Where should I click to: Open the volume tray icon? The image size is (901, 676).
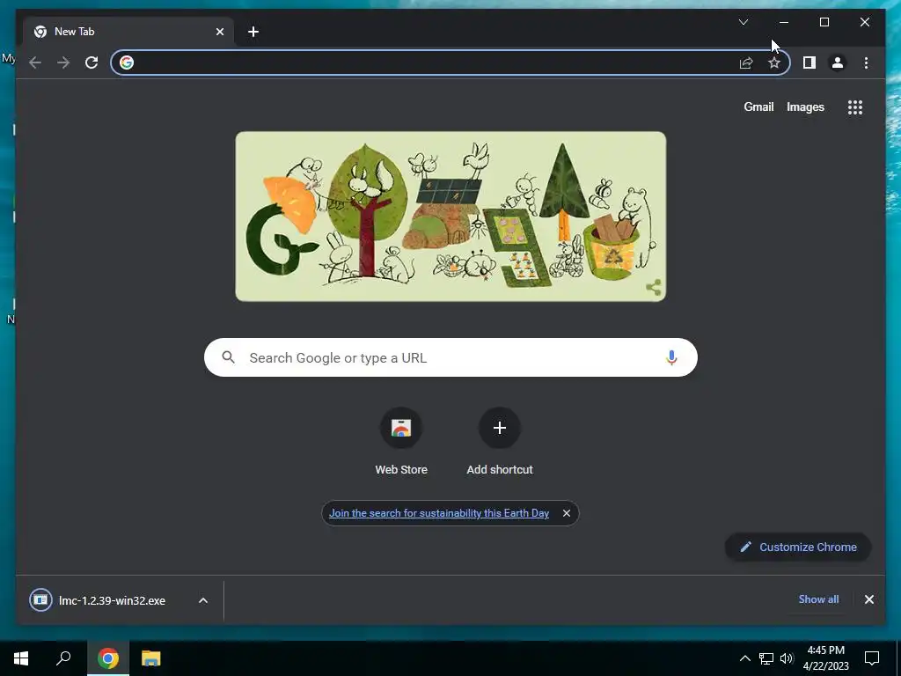point(787,658)
